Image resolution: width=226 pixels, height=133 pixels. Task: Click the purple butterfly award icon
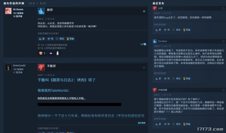click(x=51, y=53)
